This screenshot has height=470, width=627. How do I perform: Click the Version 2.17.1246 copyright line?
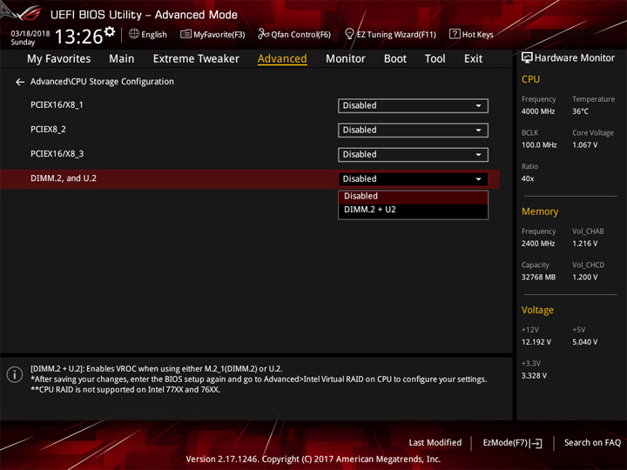coord(313,460)
